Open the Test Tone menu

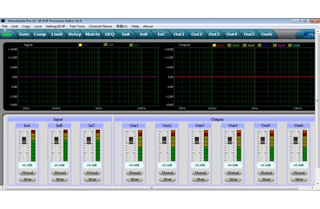[77, 26]
